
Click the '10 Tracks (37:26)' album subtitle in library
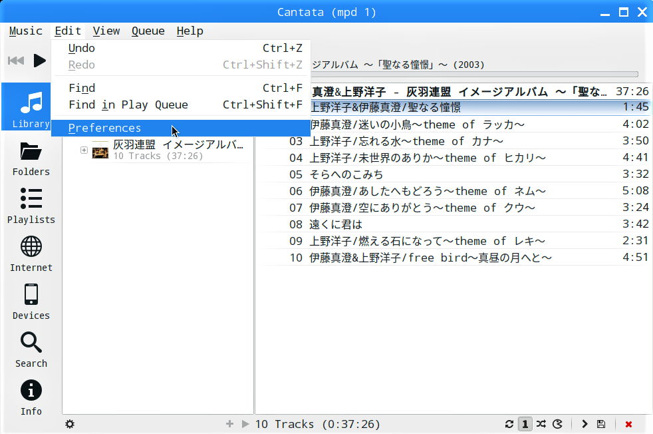click(x=158, y=156)
